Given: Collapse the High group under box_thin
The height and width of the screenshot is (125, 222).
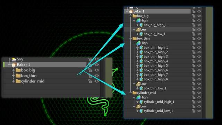Looking at the screenshot, I should click(x=134, y=43).
